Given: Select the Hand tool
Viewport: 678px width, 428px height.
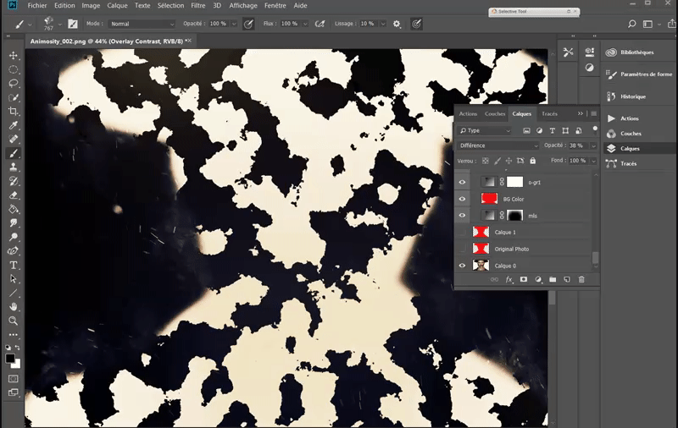Looking at the screenshot, I should click(x=14, y=307).
